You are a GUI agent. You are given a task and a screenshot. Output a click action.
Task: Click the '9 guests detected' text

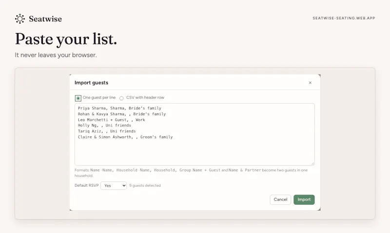145,186
